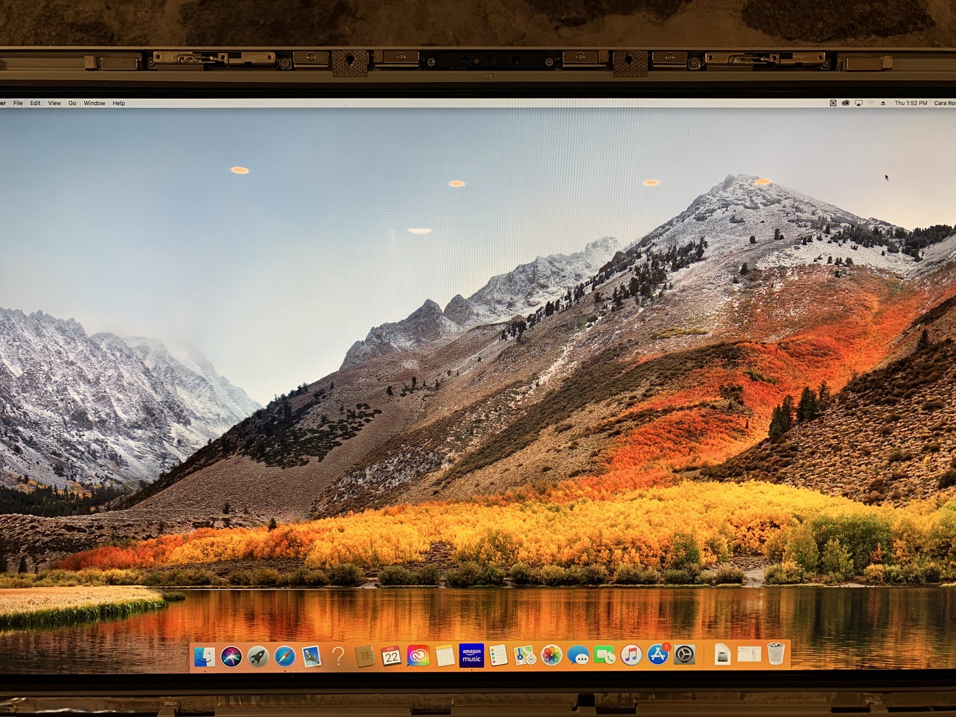
Task: Click the Calendar icon showing 22
Action: (391, 656)
